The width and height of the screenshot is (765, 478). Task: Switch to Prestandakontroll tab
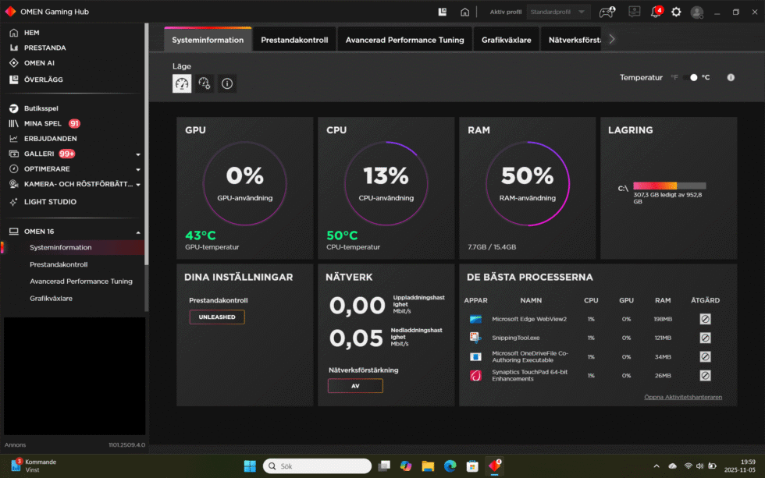[294, 40]
